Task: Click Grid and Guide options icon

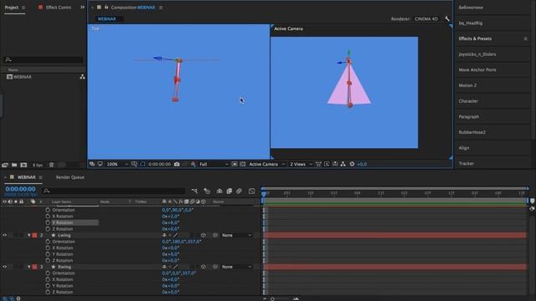Action: click(x=134, y=164)
